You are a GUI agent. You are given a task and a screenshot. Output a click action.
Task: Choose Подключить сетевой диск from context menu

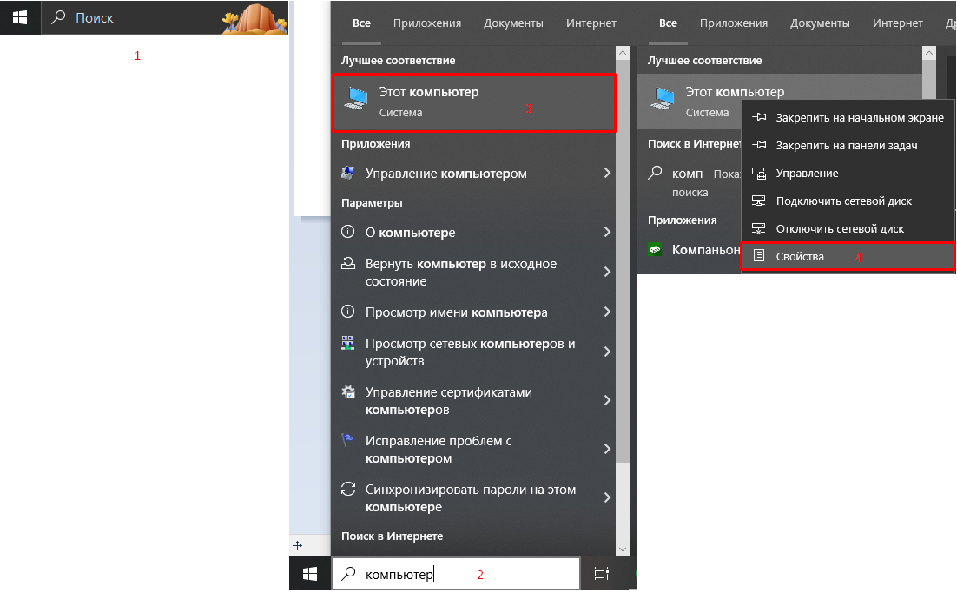tap(842, 201)
